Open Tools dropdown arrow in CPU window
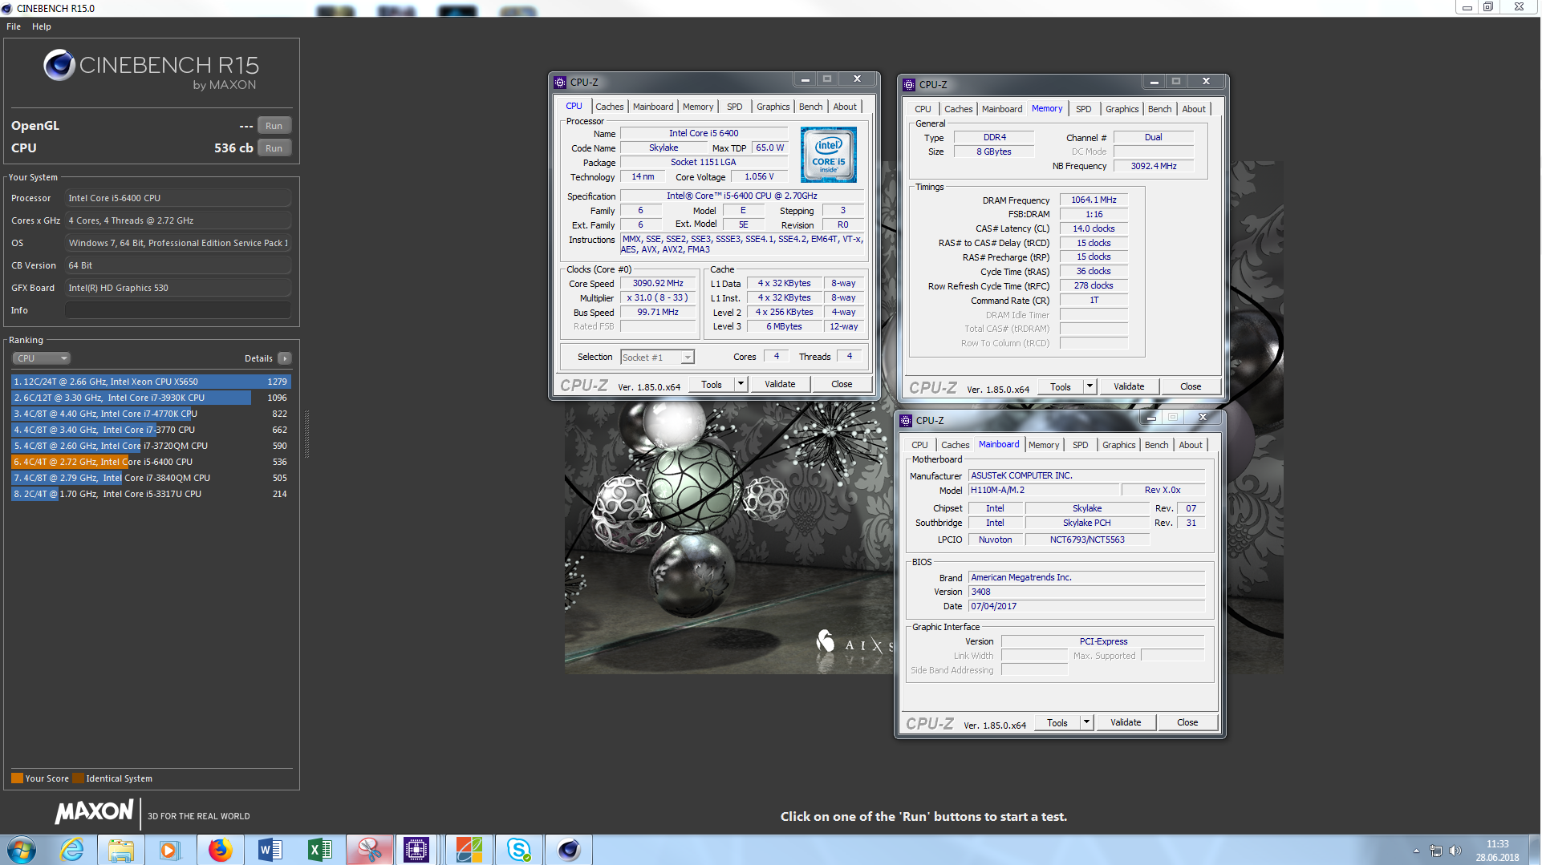 (741, 385)
